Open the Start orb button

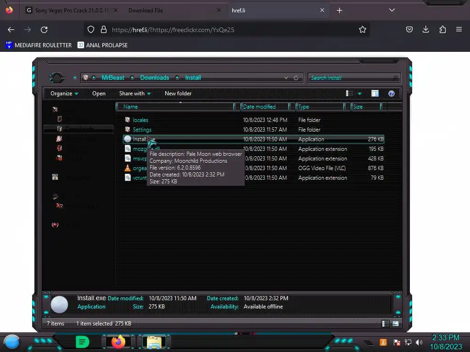pyautogui.click(x=11, y=342)
